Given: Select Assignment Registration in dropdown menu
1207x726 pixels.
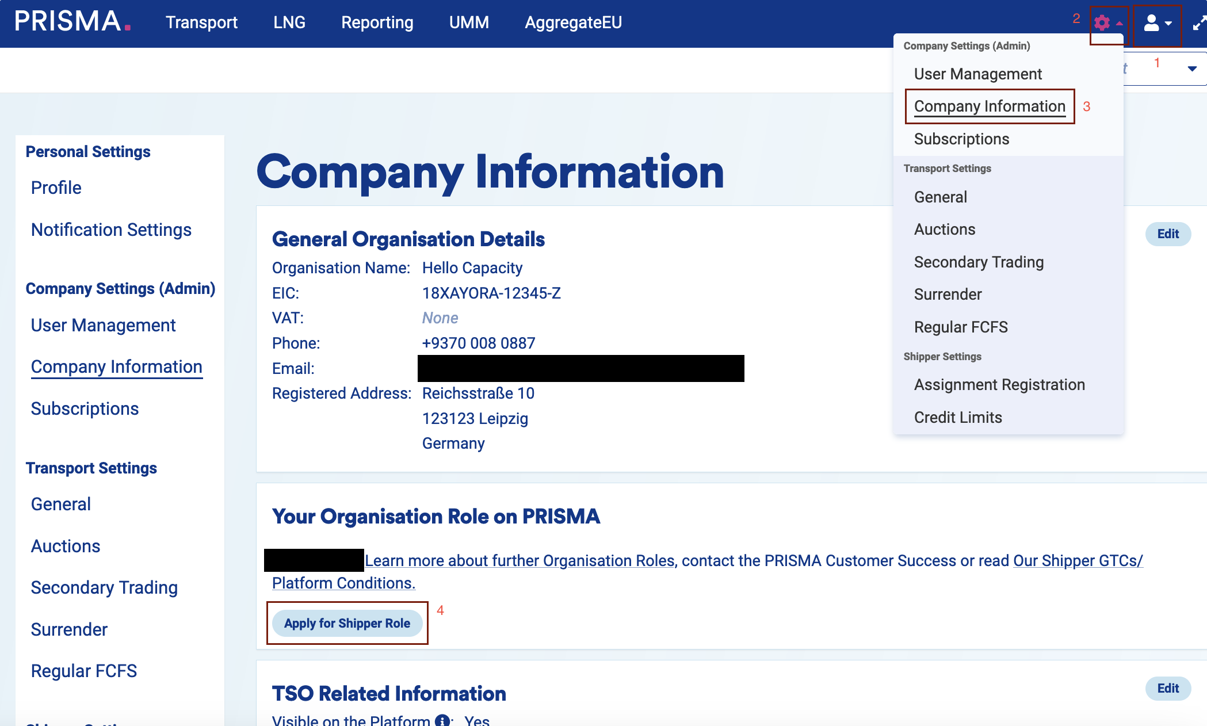Looking at the screenshot, I should 999,385.
